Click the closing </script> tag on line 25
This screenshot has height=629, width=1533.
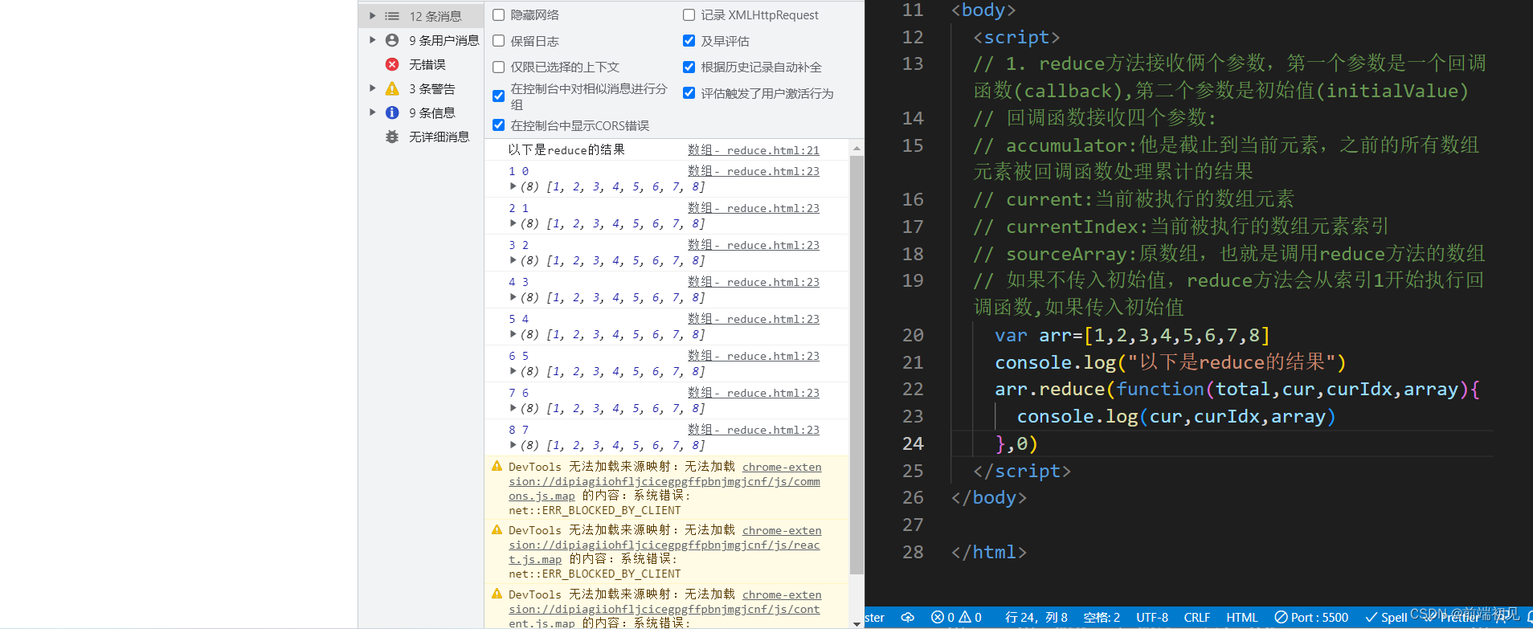1022,471
